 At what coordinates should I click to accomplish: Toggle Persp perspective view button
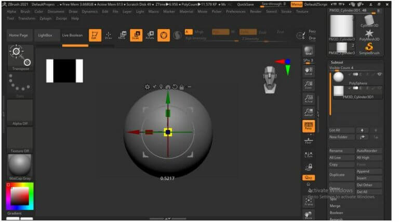point(309,126)
